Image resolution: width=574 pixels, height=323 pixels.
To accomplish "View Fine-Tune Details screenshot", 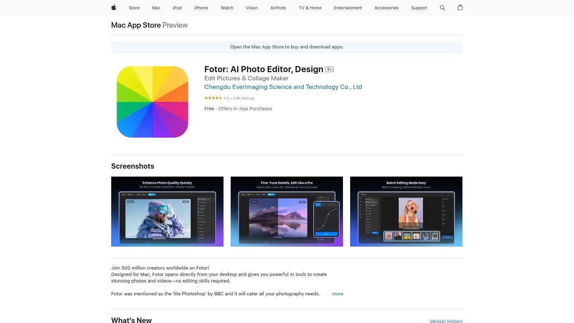I will coord(287,211).
